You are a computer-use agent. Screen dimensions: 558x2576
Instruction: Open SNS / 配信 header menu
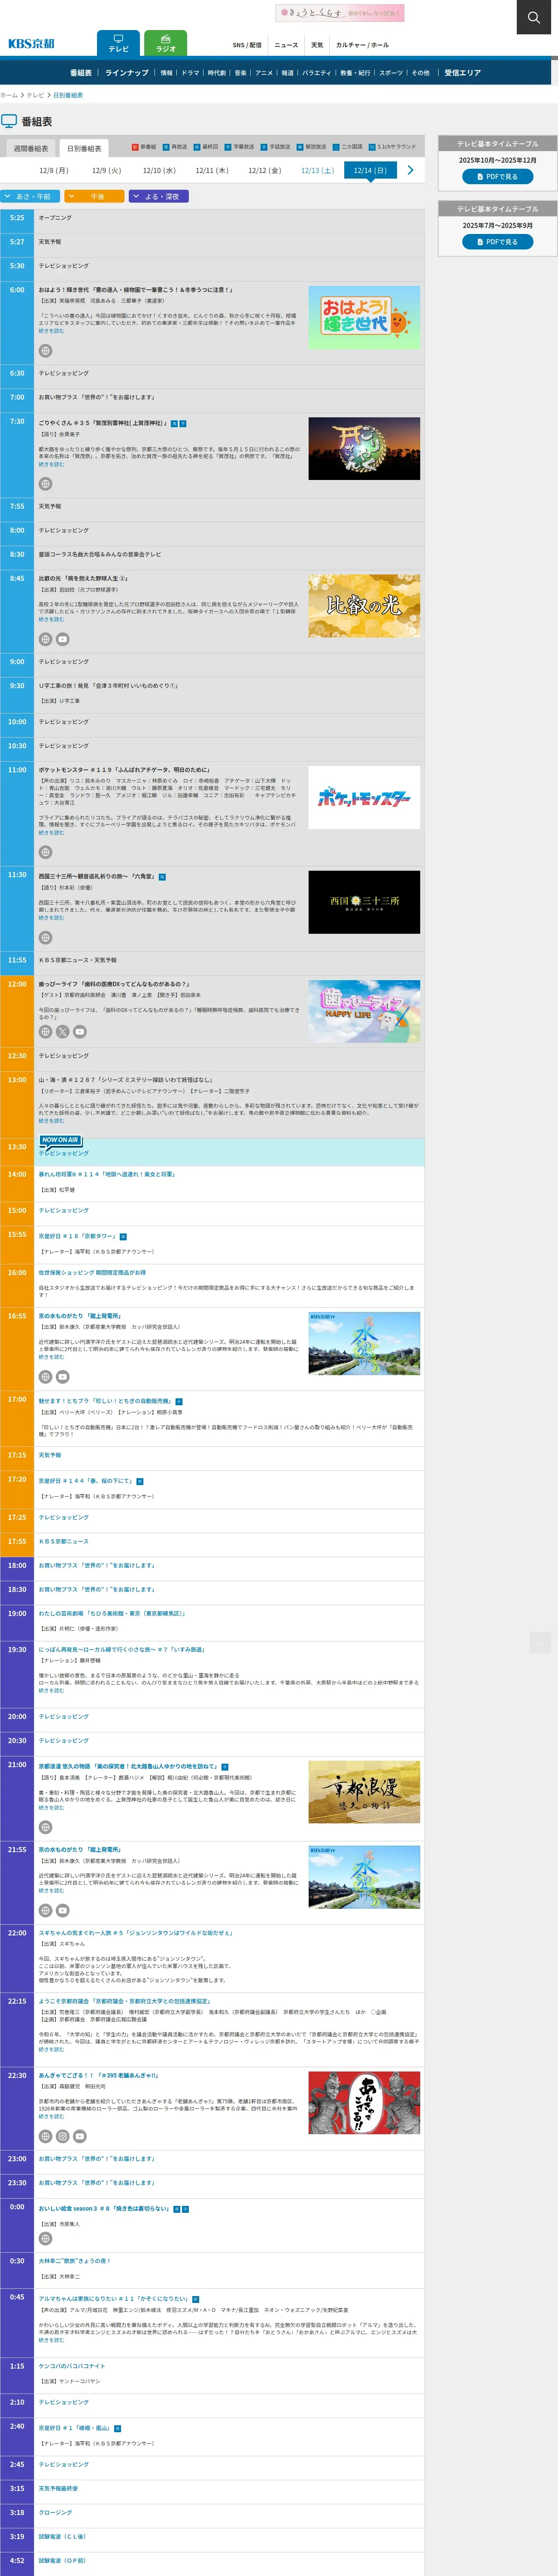(247, 45)
